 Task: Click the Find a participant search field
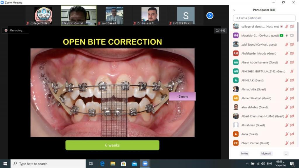(x=264, y=18)
